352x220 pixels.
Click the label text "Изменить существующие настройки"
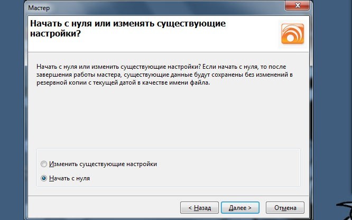click(x=103, y=164)
